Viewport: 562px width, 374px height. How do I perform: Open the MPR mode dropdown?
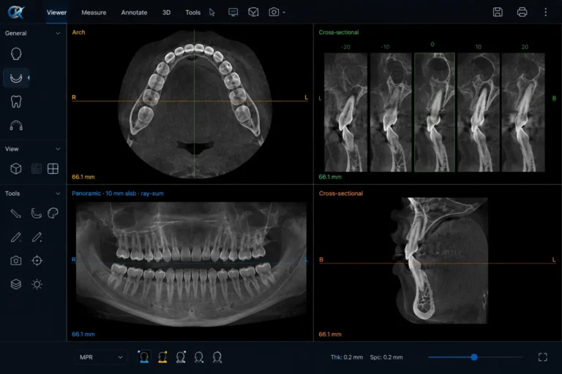coord(101,357)
